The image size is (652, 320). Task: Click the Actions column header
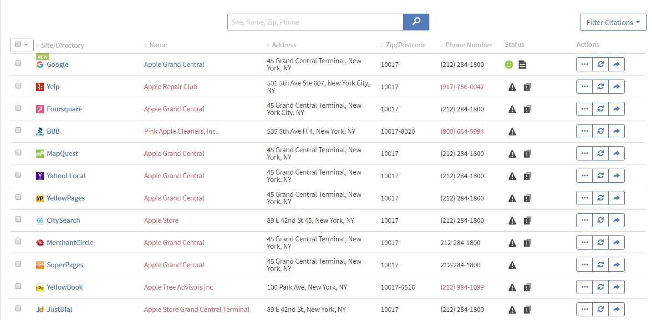click(x=588, y=45)
